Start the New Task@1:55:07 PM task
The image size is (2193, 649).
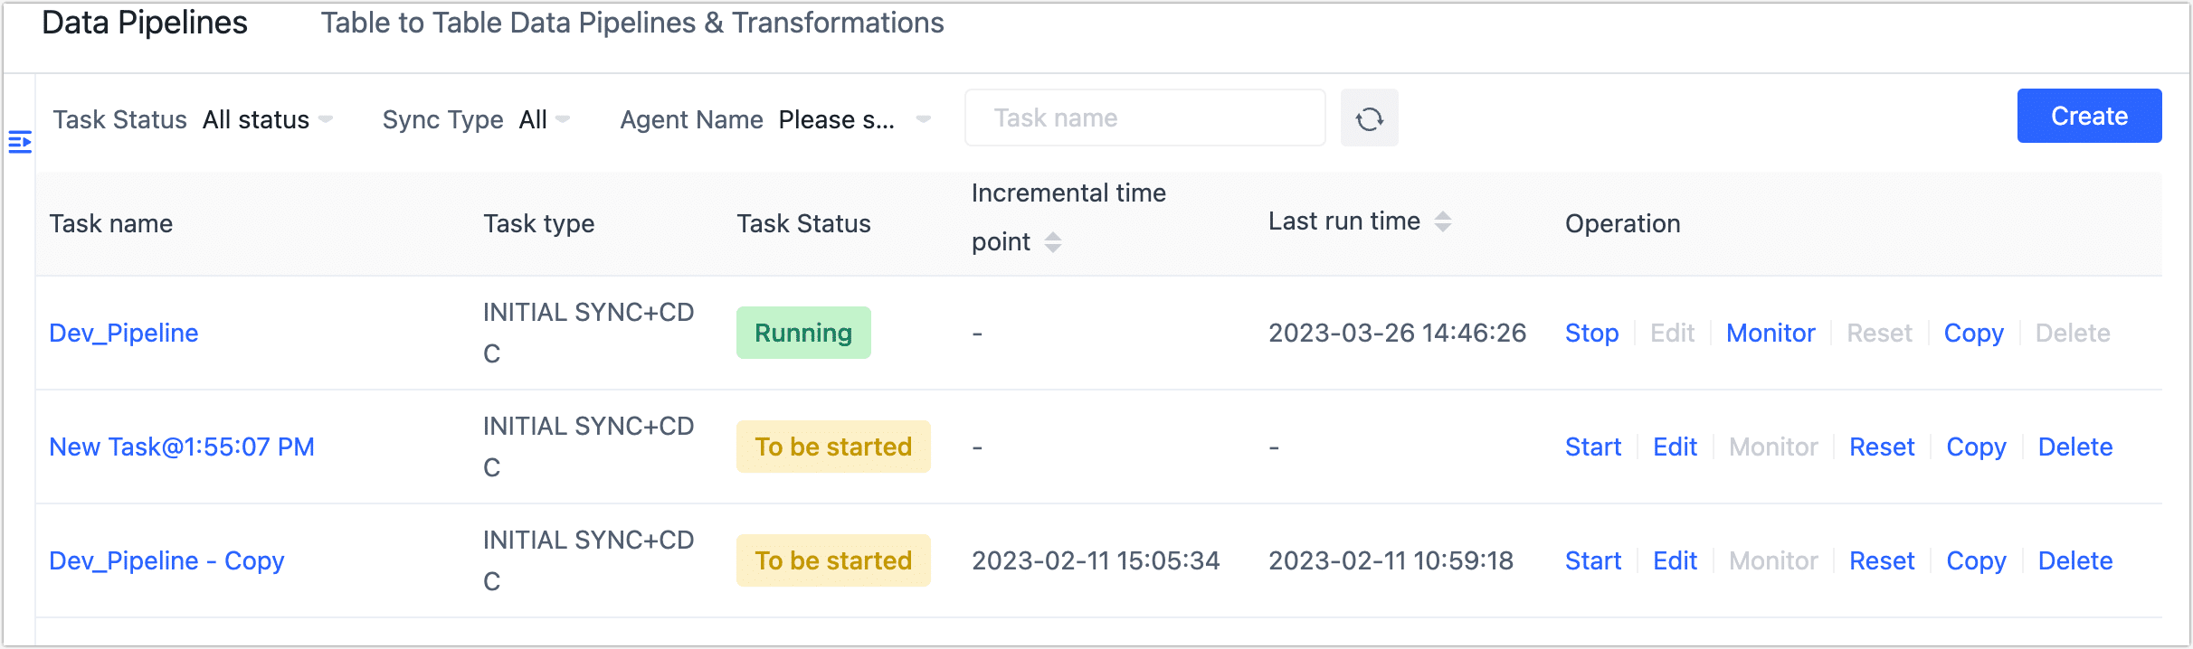click(x=1593, y=447)
